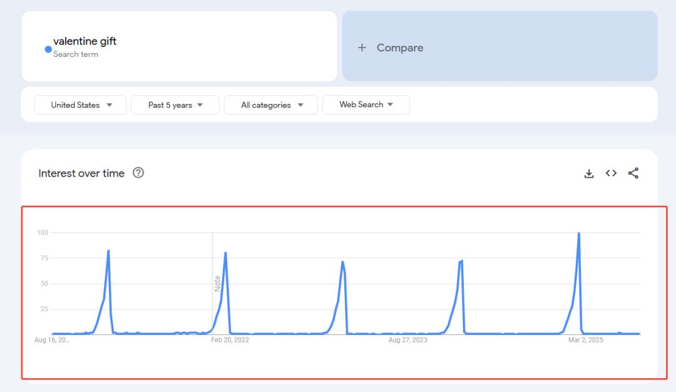Expand the Past 5 years time range dropdown
The height and width of the screenshot is (392, 676).
pyautogui.click(x=175, y=105)
